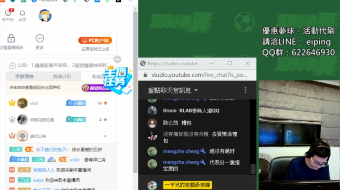Click the Facebook browser tab

(45, 1)
